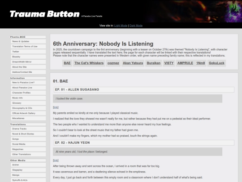This screenshot has width=242, height=182.
Task: Open [link] under Allen Sugasano episode
Action: pyautogui.click(x=56, y=107)
